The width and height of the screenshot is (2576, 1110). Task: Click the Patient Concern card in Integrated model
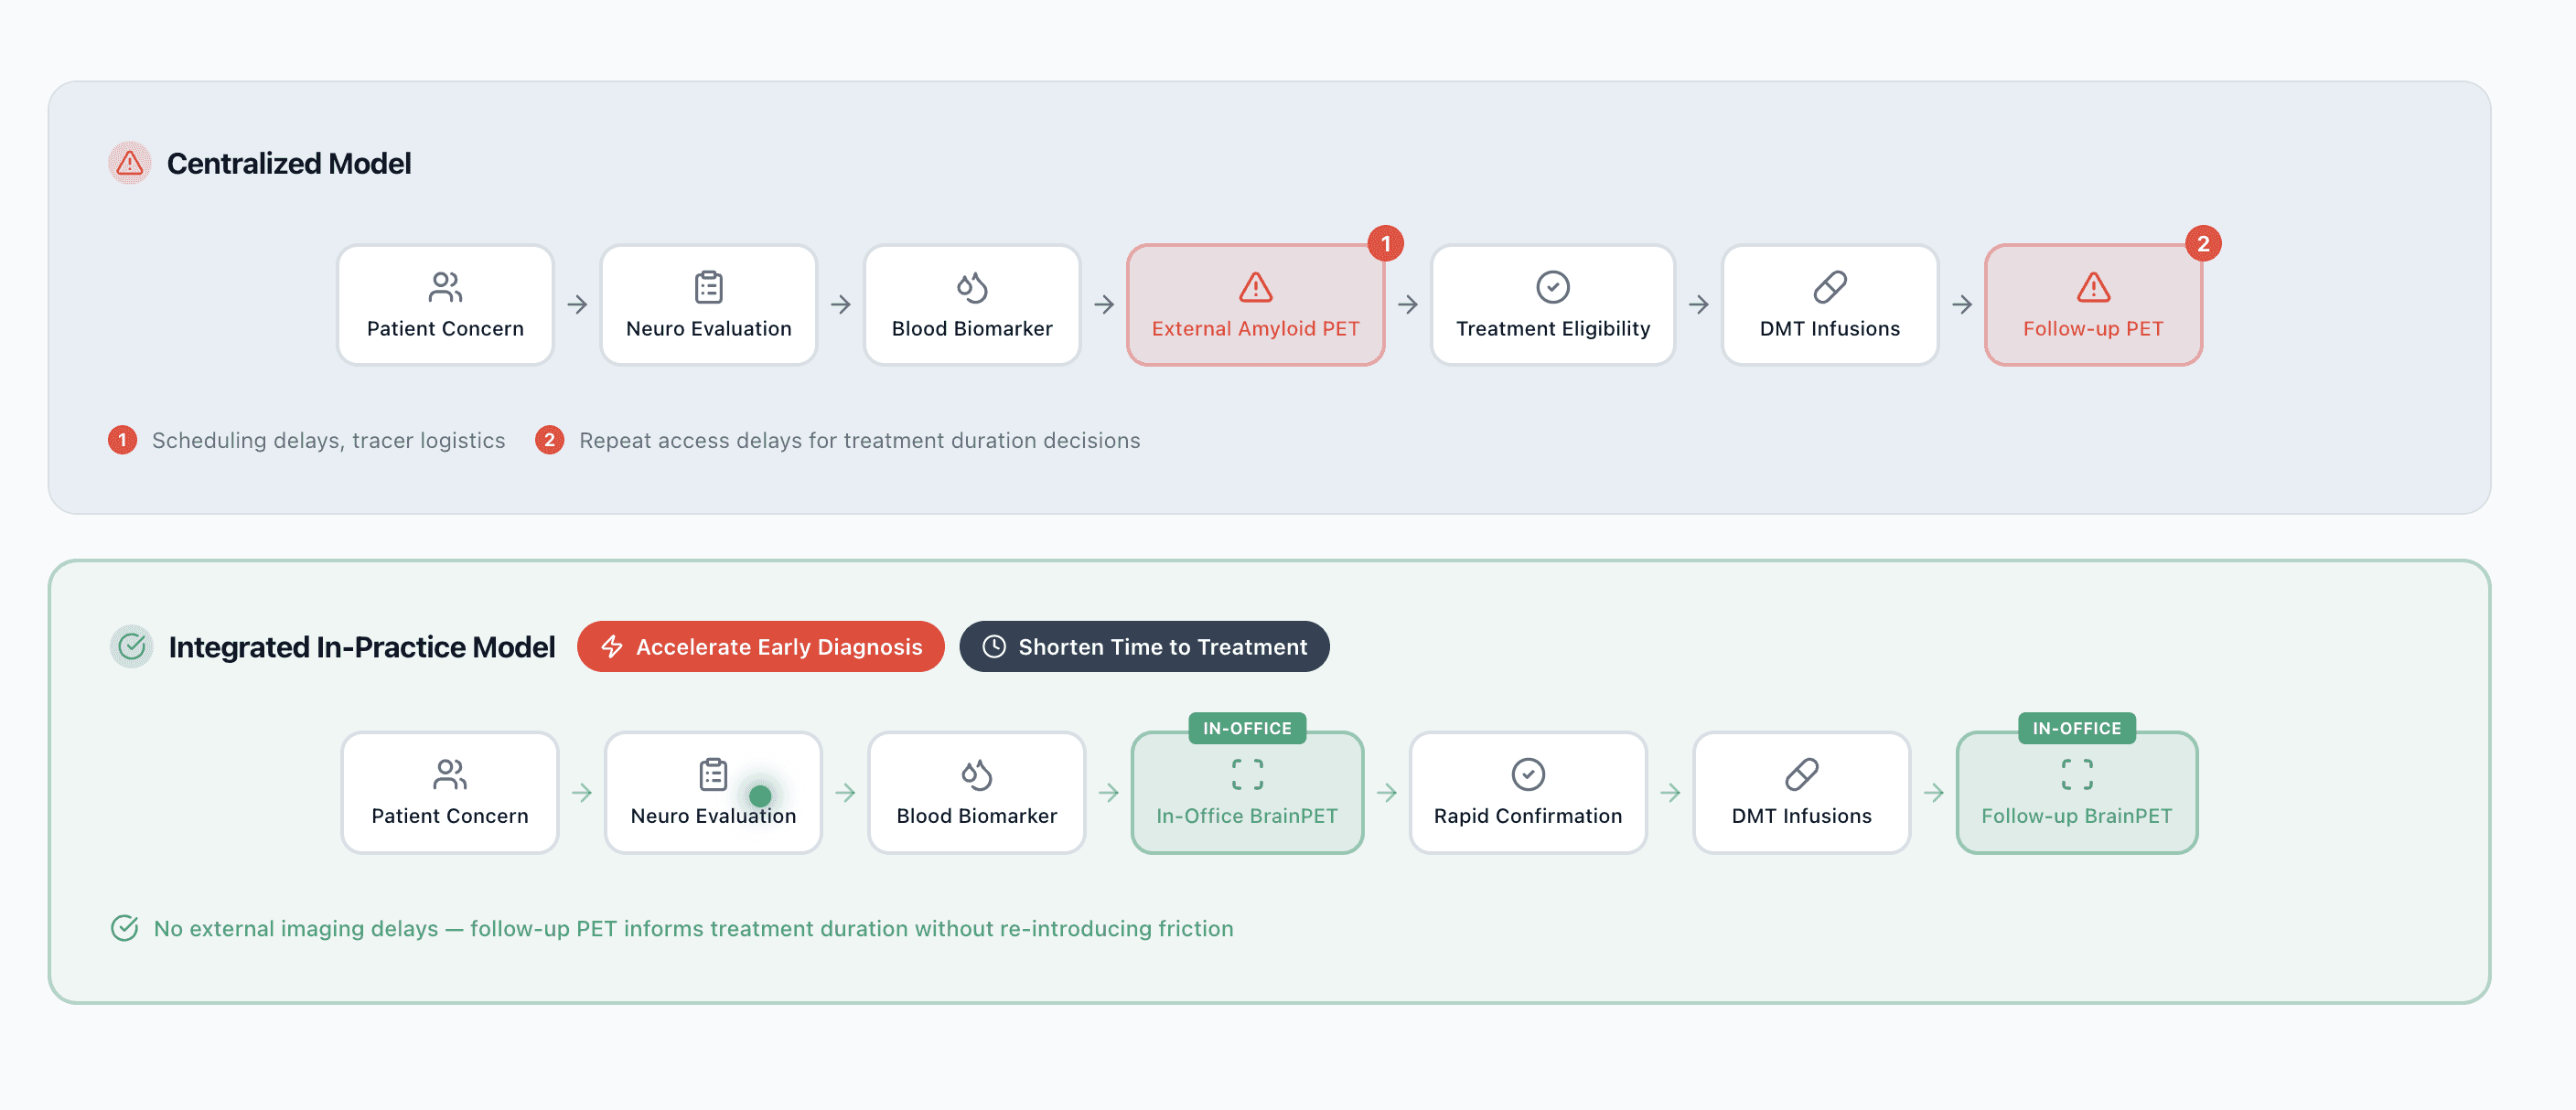(449, 793)
